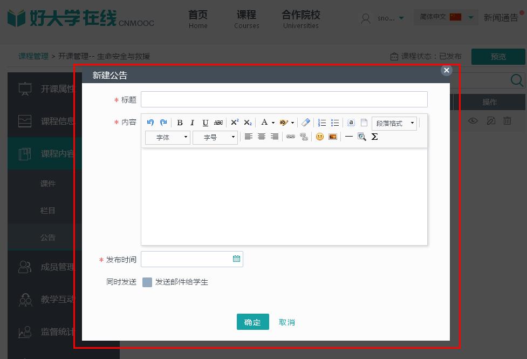Open the font color picker arrow
Screen dimensions: 527x359
click(273, 123)
